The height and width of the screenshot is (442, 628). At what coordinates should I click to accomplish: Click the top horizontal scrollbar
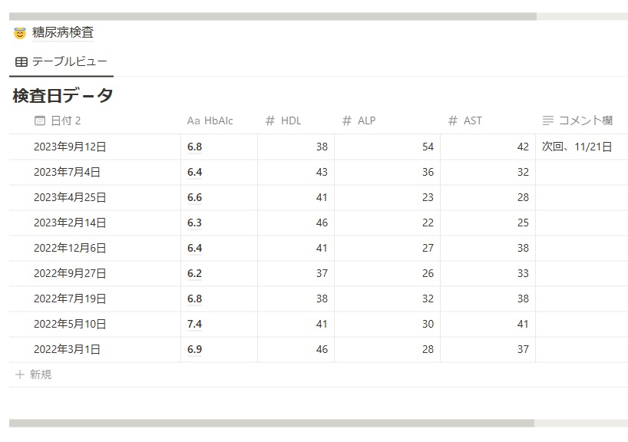(273, 16)
